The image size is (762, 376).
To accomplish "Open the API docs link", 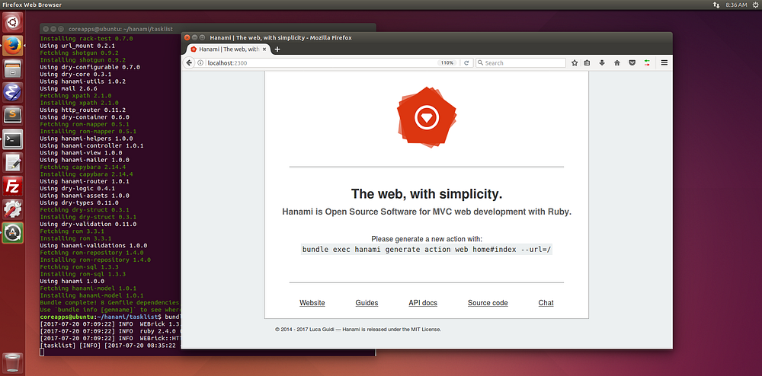I will point(423,303).
